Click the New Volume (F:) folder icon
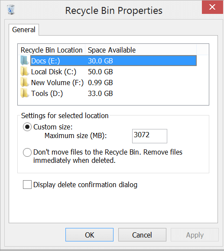The height and width of the screenshot is (251, 224). (x=25, y=82)
